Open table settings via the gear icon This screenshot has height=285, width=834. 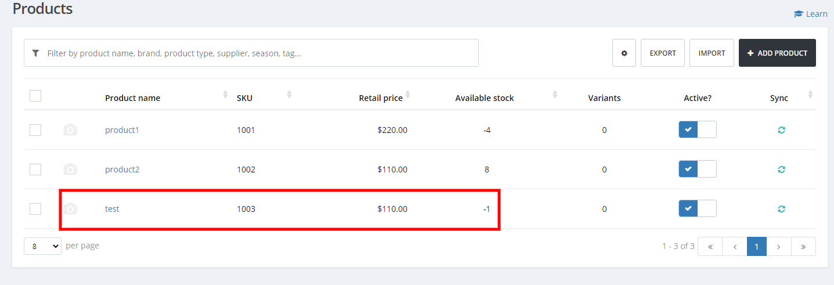(624, 53)
